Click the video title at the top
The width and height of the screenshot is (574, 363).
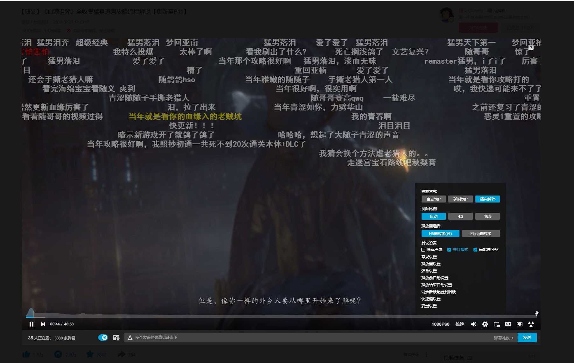[104, 12]
